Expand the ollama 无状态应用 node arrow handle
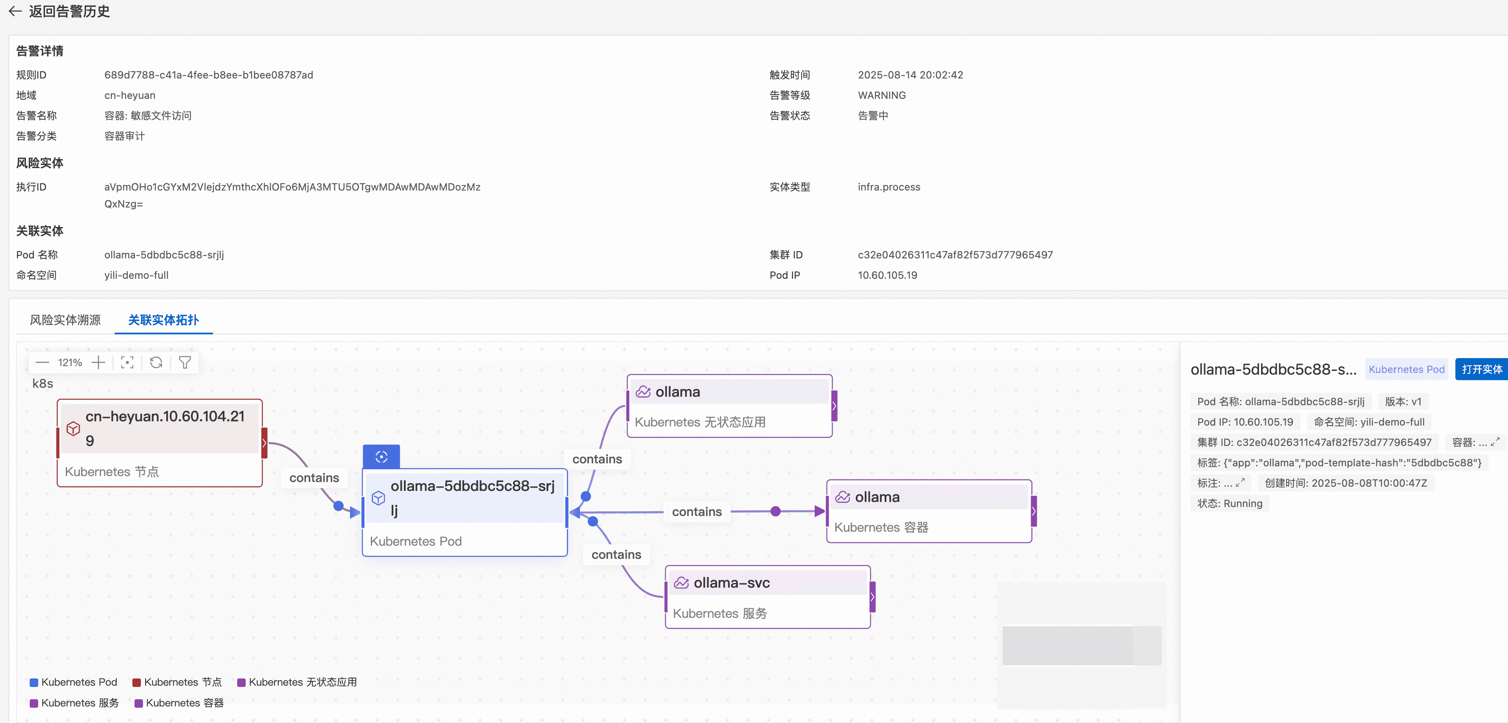 coord(834,406)
